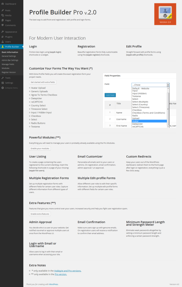This screenshot has height=287, width=182.
Task: Open the Plugins menu item
Action: coord(9,37)
